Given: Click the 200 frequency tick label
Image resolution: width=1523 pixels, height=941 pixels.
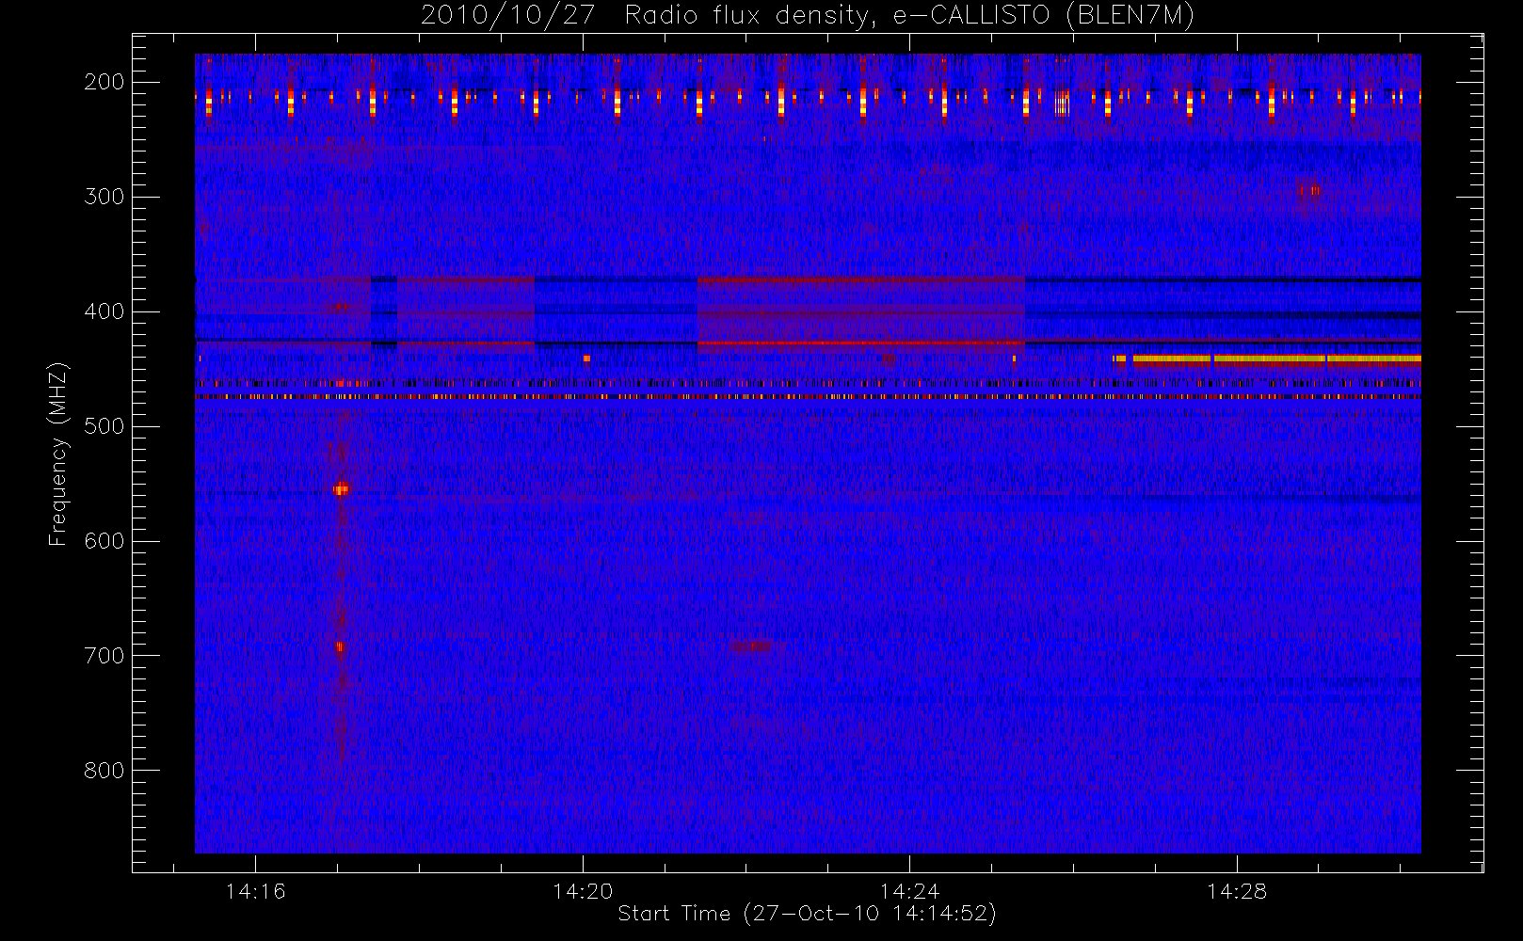Looking at the screenshot, I should point(104,82).
